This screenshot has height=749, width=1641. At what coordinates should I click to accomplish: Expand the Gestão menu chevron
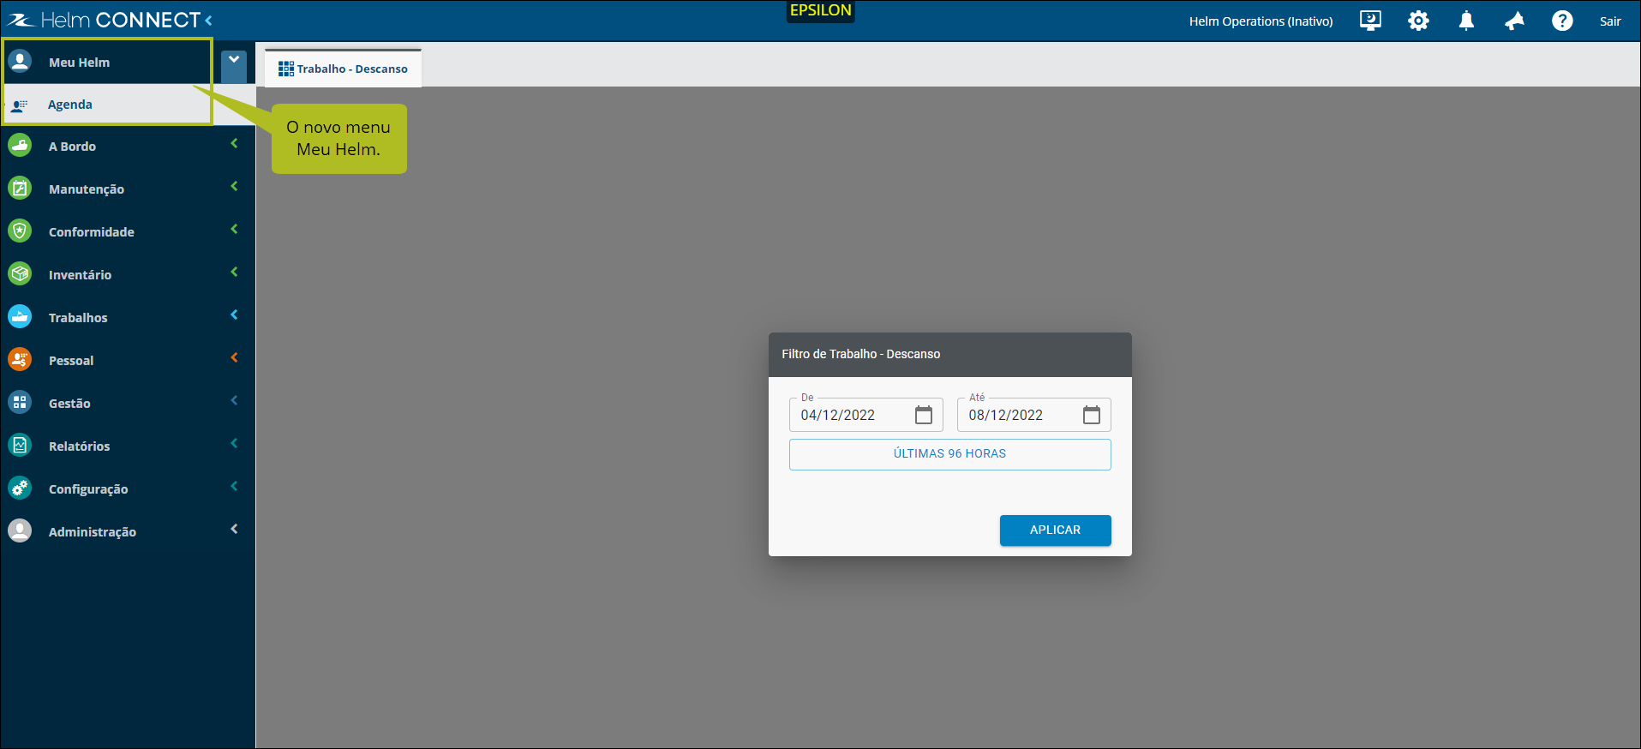(x=234, y=401)
